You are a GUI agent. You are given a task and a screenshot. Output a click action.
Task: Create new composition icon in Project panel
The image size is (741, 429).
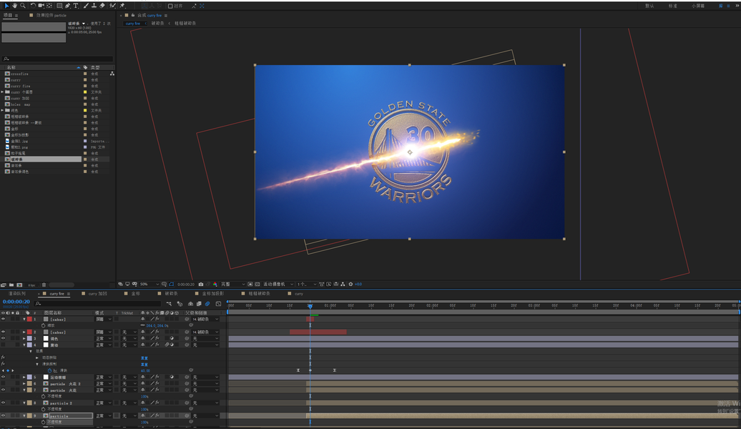(x=19, y=285)
